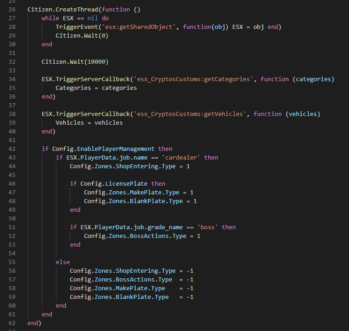The image size is (349, 331).
Task: Click BossActions.Type on line 52
Action: point(158,236)
